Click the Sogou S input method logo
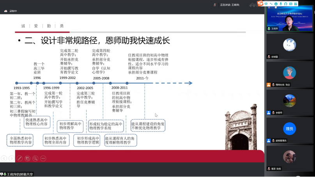The height and width of the screenshot is (177, 315). [x=260, y=4]
